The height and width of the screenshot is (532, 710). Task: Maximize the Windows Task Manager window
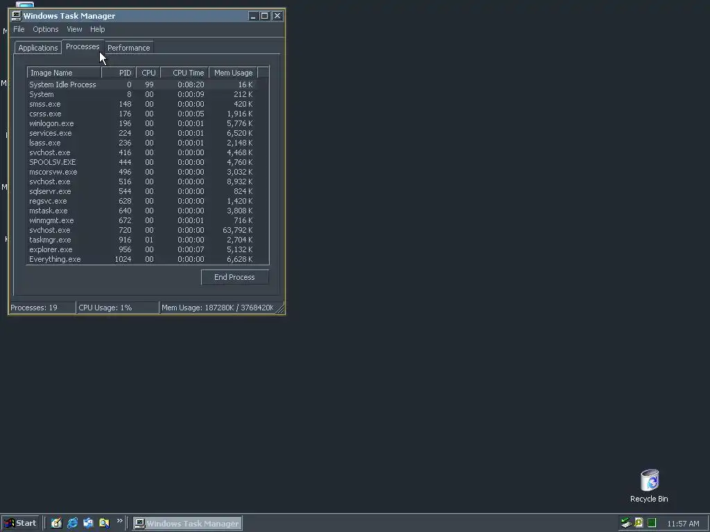tap(264, 16)
